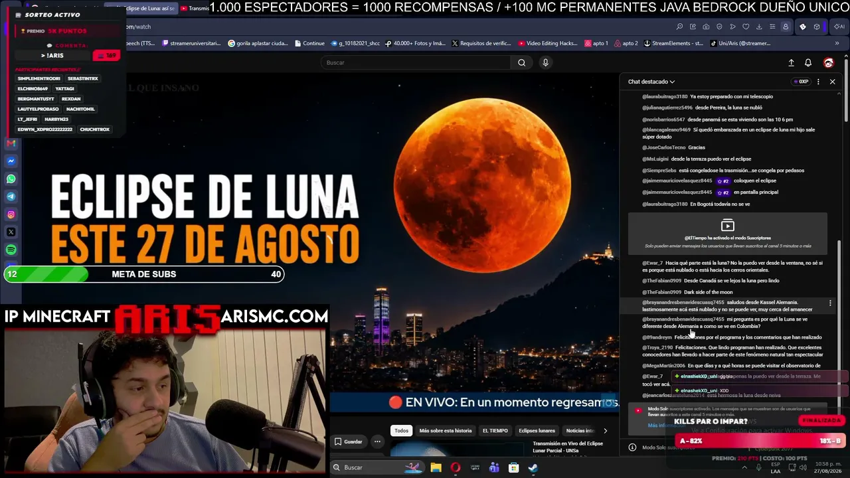
Task: Open YouTube notifications bell
Action: point(808,62)
